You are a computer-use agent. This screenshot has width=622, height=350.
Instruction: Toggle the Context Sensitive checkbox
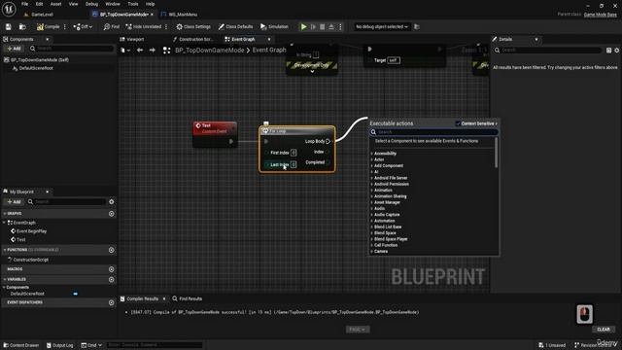pyautogui.click(x=458, y=123)
